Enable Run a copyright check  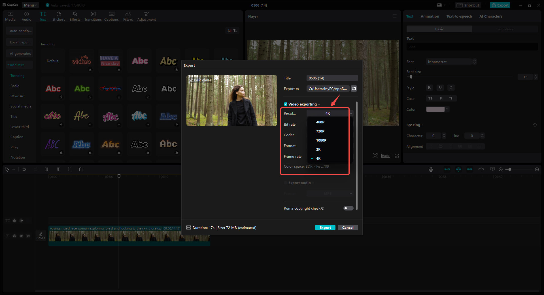tap(348, 208)
